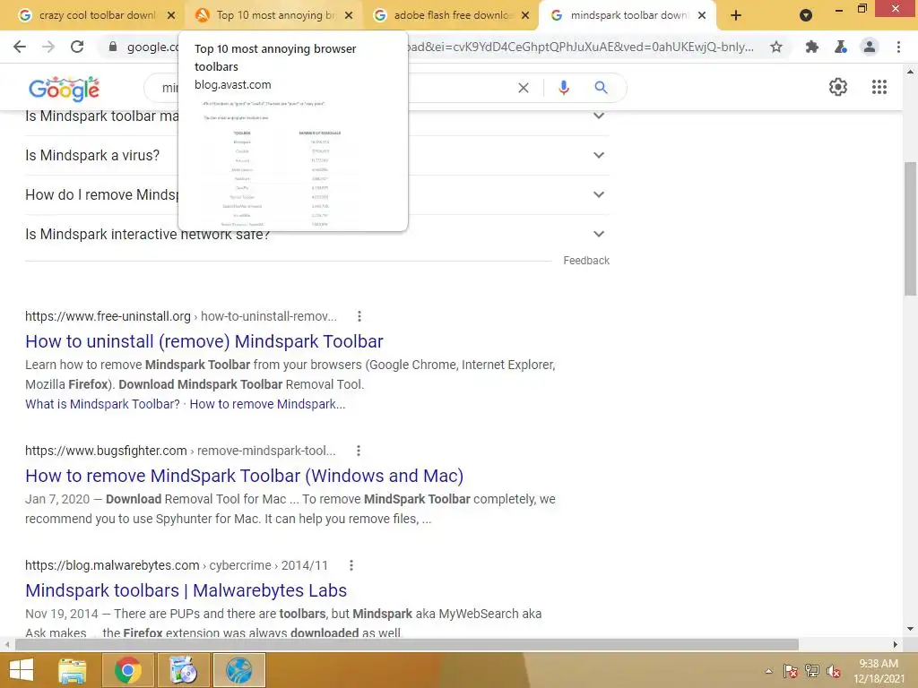View the site lock icon info
Image resolution: width=918 pixels, height=688 pixels.
click(113, 47)
